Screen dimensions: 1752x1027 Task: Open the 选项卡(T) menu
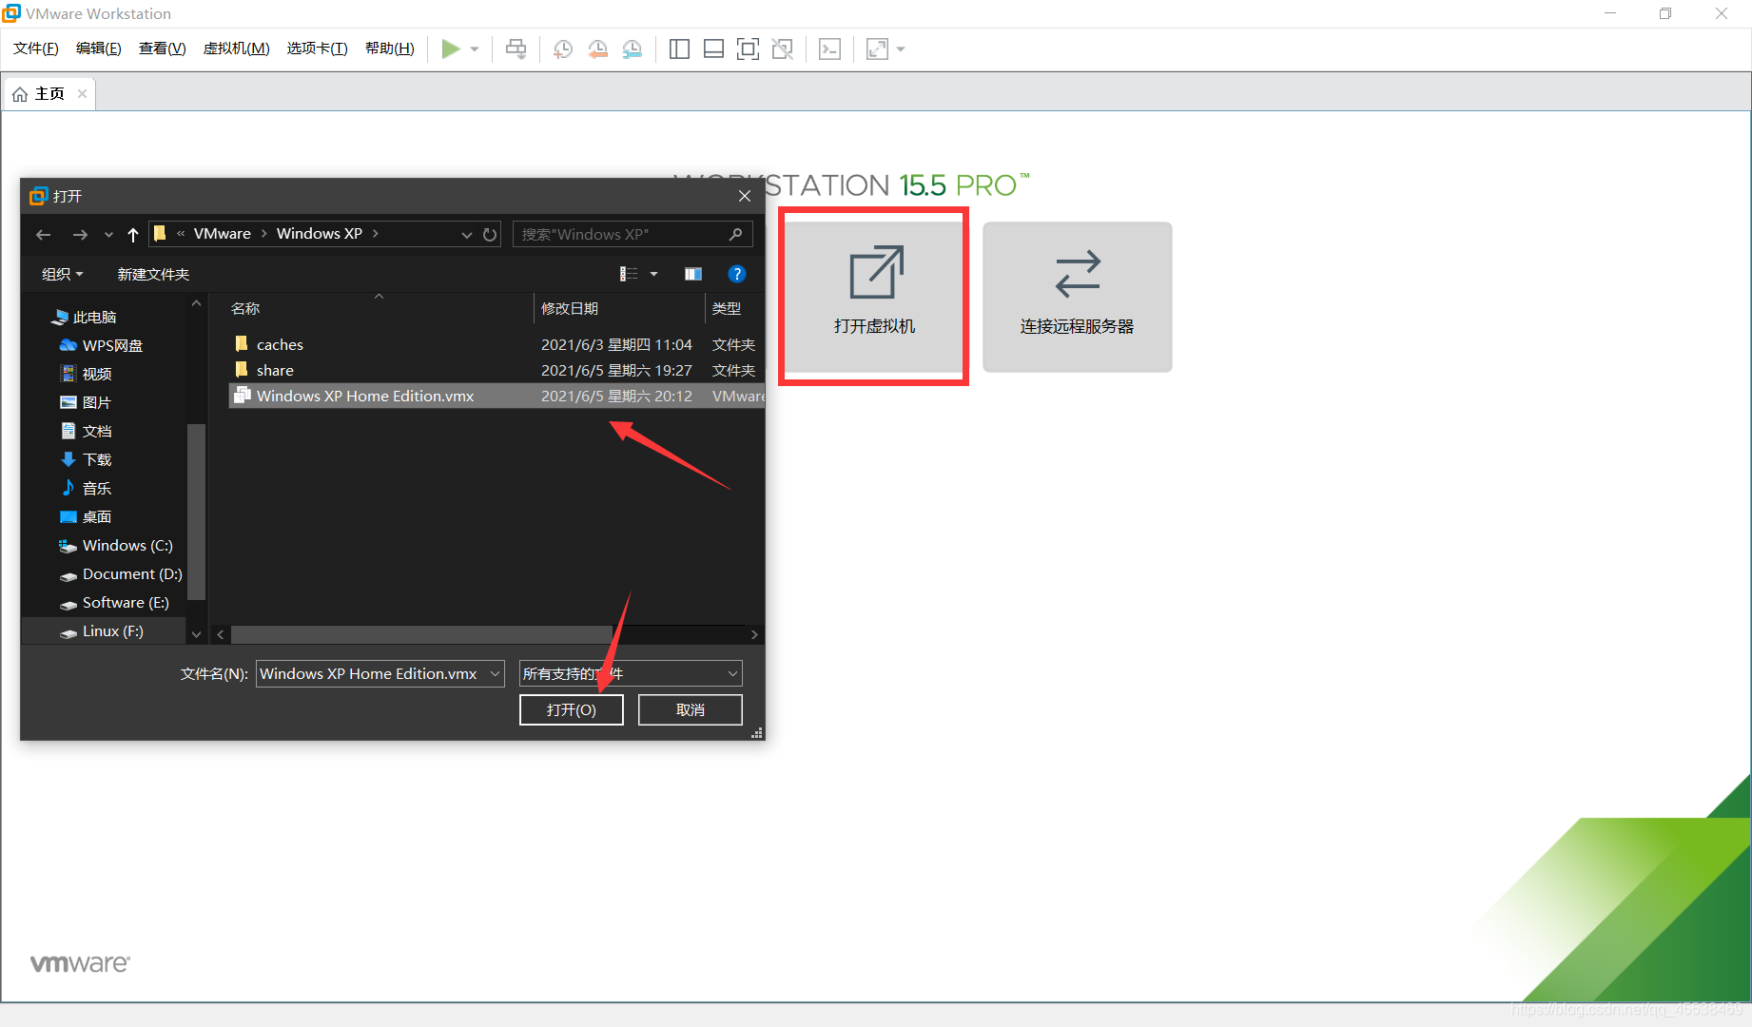pos(318,48)
